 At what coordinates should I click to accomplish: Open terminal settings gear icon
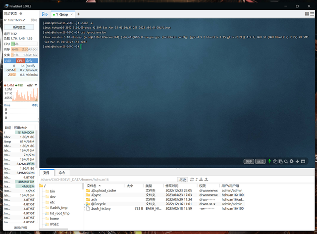[x=292, y=161]
